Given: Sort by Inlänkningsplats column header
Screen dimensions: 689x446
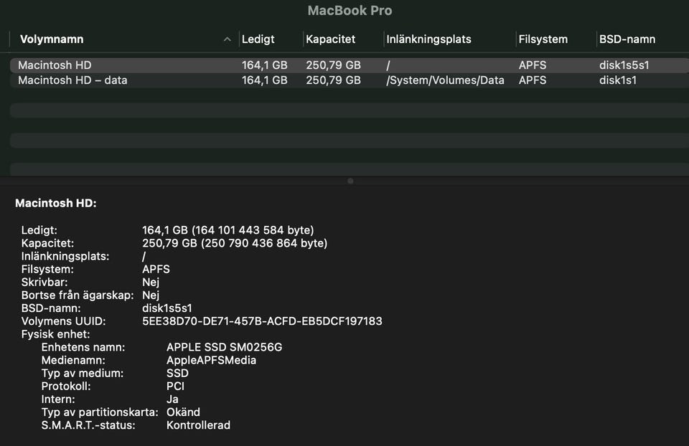Looking at the screenshot, I should click(x=428, y=39).
